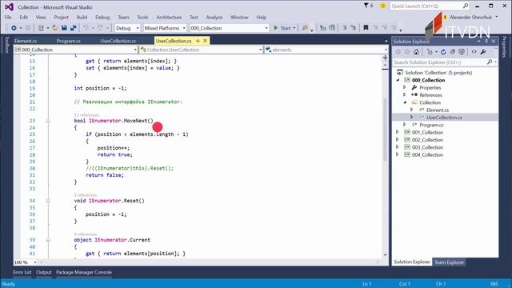Click the editor horizontal scrollbar

coord(209,262)
